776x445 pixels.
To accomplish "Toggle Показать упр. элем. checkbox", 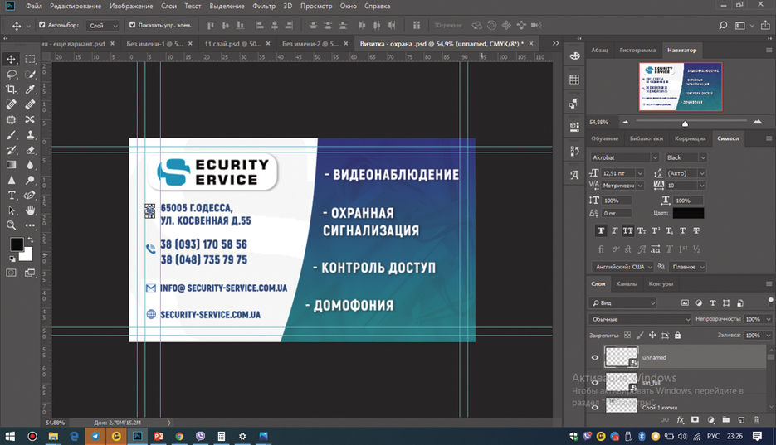I will pyautogui.click(x=132, y=25).
